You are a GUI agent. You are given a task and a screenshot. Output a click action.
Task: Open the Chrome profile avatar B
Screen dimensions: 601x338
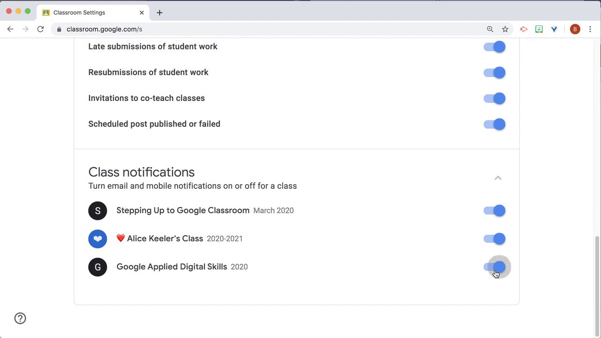575,29
